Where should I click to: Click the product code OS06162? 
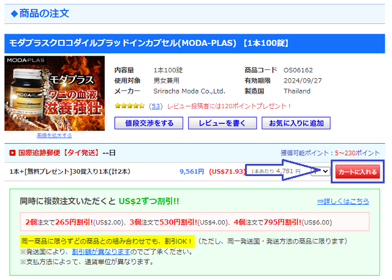tap(298, 70)
